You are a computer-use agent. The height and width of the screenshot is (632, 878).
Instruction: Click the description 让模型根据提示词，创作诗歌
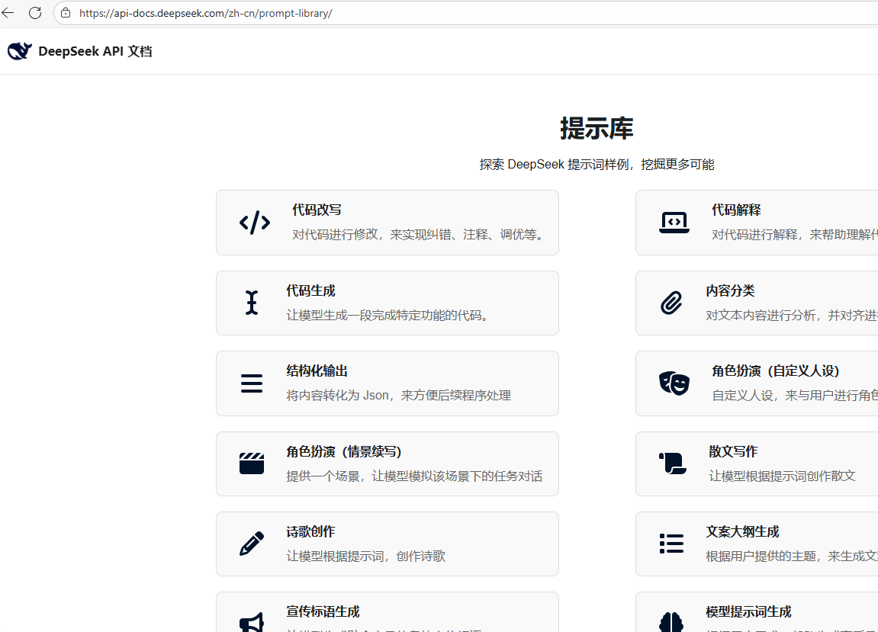(x=365, y=556)
